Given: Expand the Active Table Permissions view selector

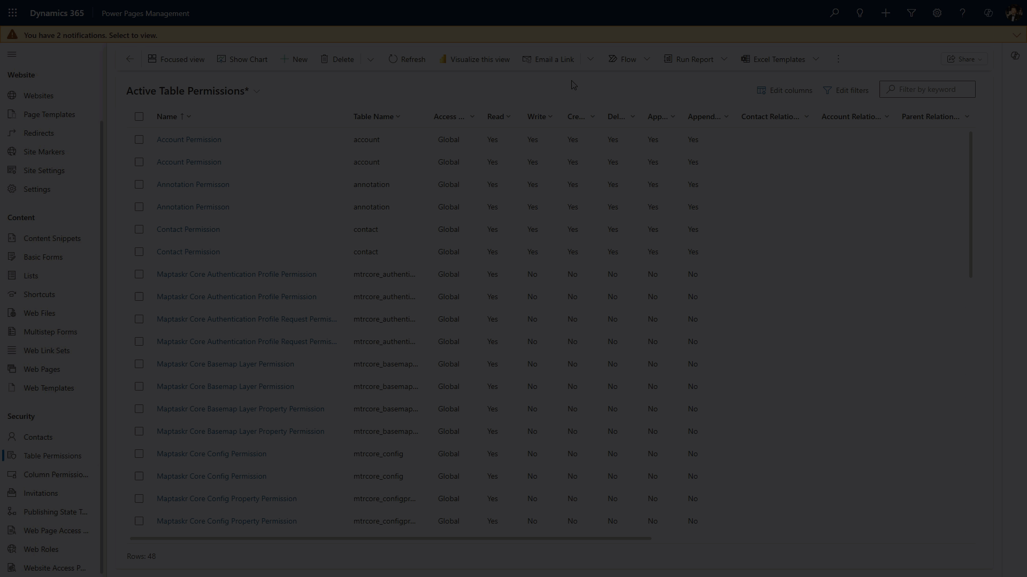Looking at the screenshot, I should tap(257, 91).
